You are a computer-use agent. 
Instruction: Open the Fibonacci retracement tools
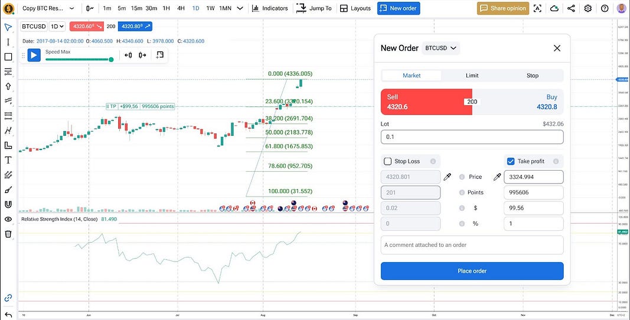click(8, 71)
